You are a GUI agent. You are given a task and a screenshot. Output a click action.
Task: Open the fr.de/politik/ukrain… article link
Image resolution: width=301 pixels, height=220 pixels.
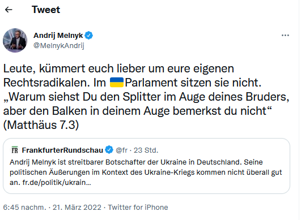[x=57, y=183]
